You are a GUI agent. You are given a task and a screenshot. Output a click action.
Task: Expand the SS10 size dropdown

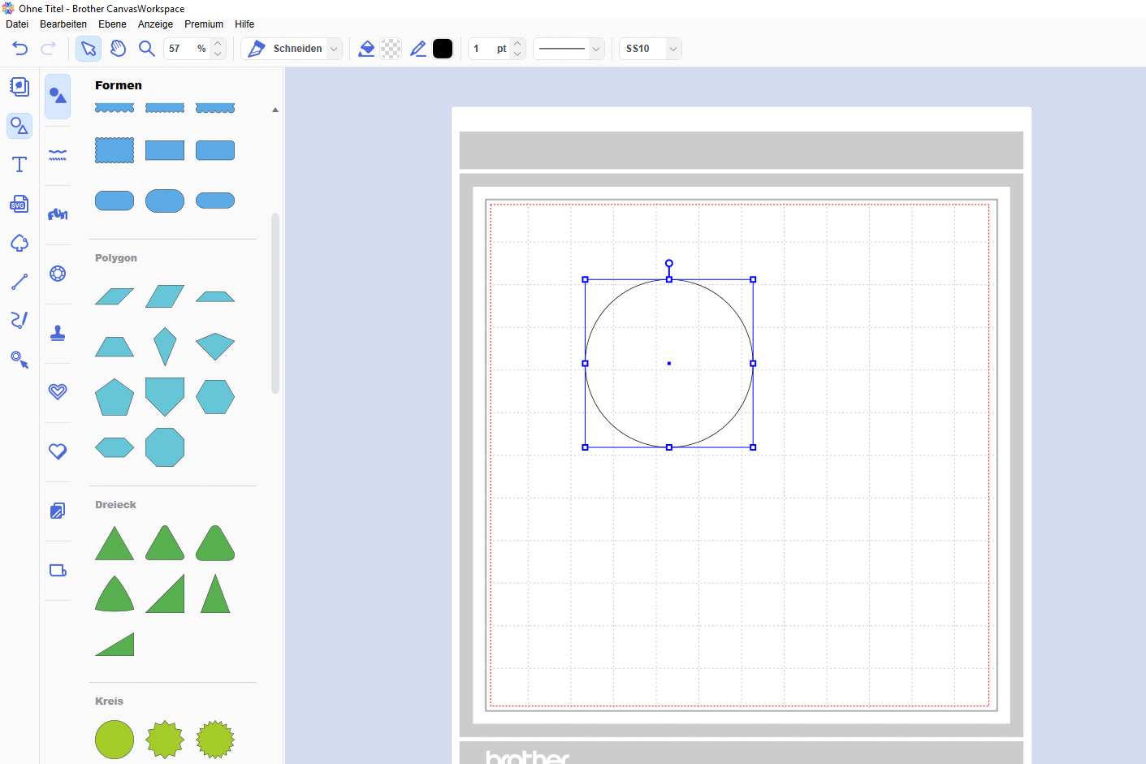click(672, 49)
